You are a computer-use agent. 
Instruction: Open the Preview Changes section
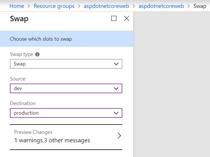point(66,137)
